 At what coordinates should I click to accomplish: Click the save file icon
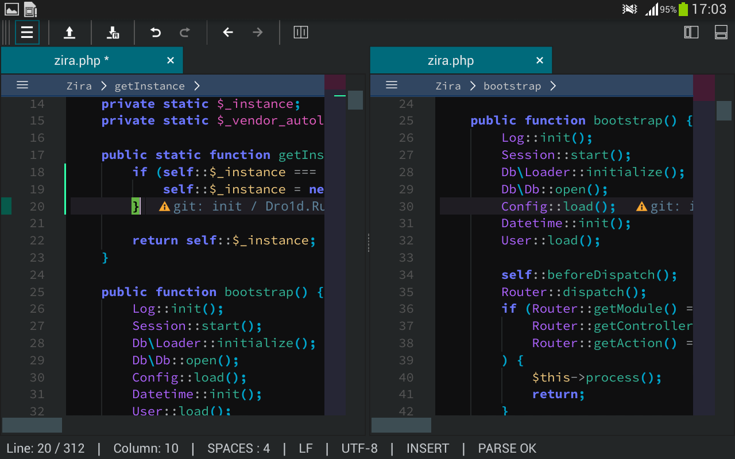[x=113, y=33]
